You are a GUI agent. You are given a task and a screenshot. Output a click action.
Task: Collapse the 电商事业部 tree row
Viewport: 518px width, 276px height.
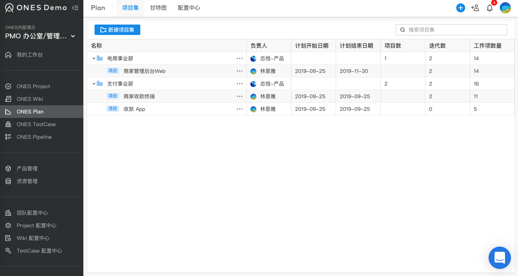click(x=94, y=58)
